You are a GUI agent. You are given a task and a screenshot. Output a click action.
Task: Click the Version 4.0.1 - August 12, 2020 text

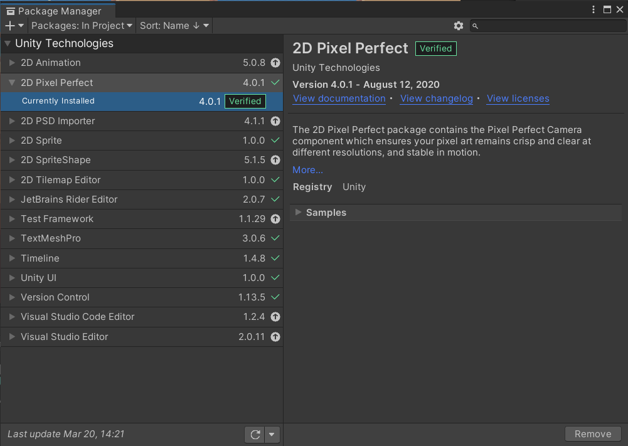tap(366, 85)
